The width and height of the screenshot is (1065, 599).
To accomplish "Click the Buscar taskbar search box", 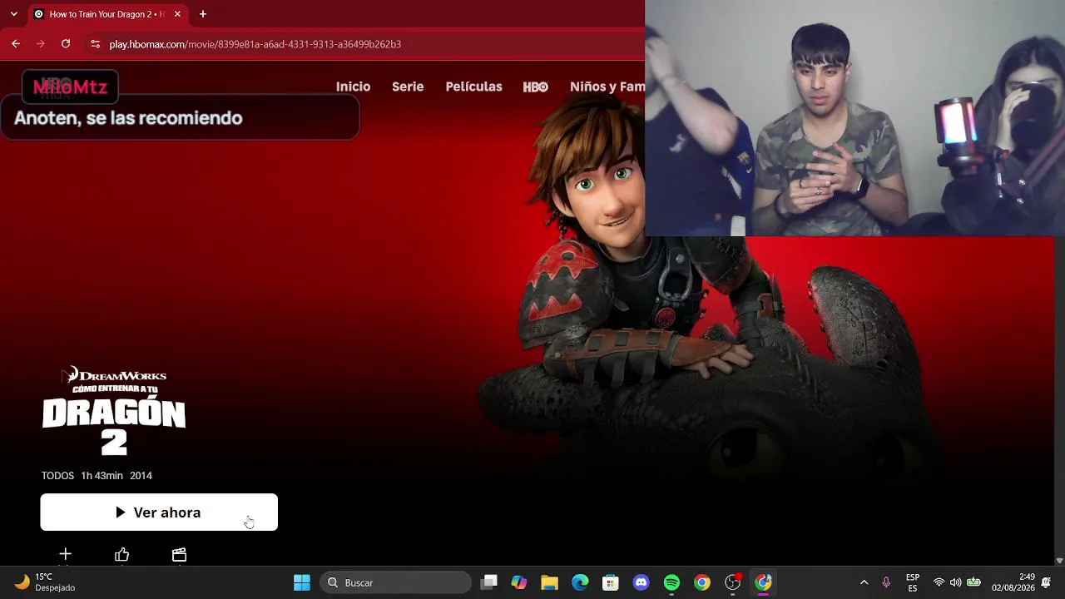I will click(x=395, y=582).
